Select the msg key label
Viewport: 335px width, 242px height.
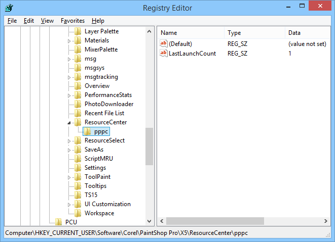(90, 59)
